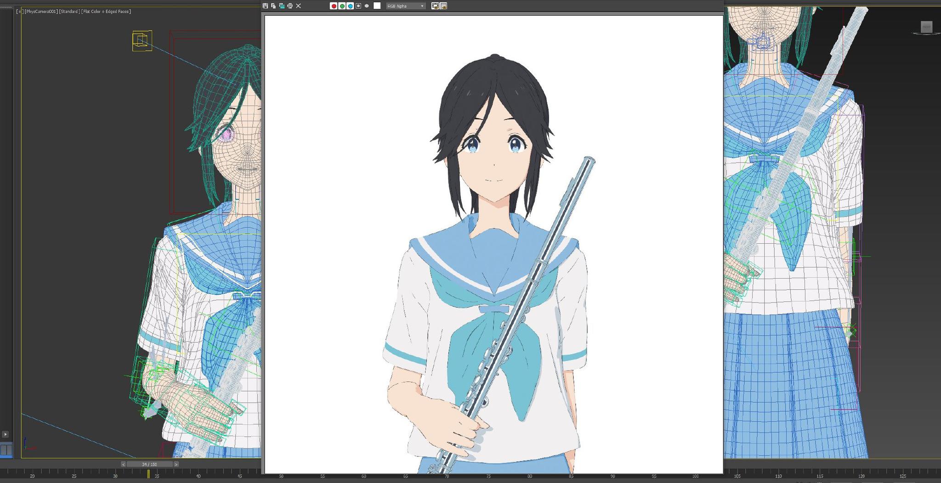The height and width of the screenshot is (483, 941).
Task: Click the ViewCube in right viewport
Action: pyautogui.click(x=926, y=27)
